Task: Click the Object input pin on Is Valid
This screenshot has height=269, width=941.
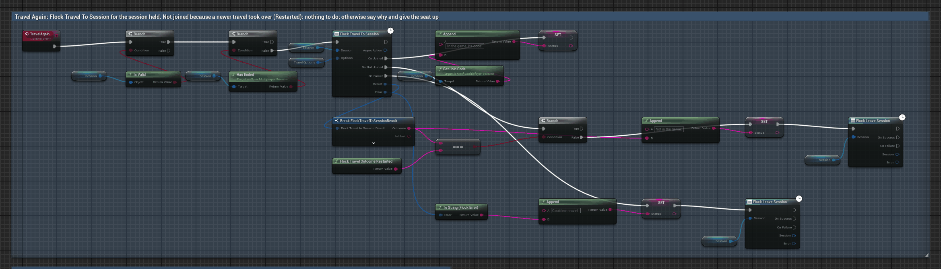Action: [131, 82]
